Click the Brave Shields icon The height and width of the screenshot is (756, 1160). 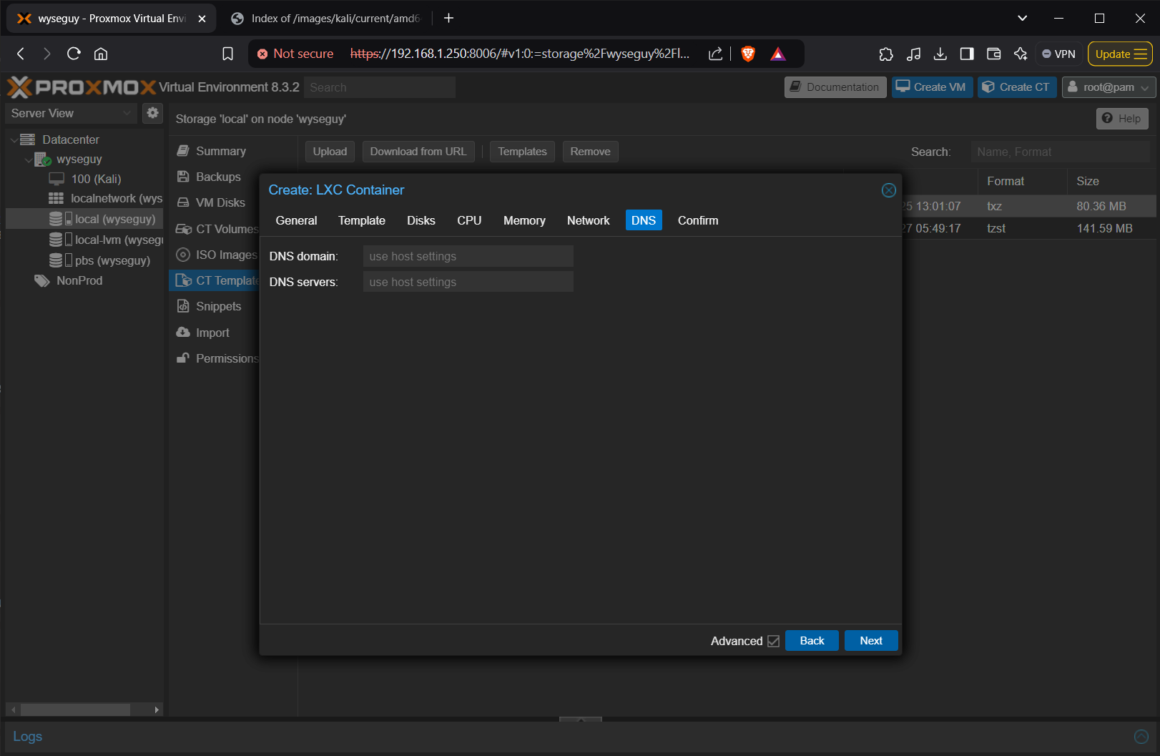point(748,54)
